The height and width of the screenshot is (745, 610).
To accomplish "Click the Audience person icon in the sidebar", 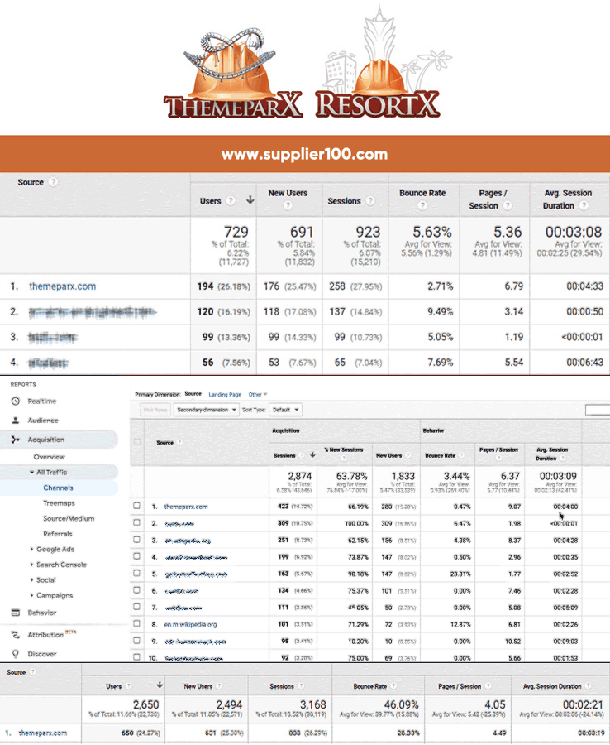I will 16,420.
